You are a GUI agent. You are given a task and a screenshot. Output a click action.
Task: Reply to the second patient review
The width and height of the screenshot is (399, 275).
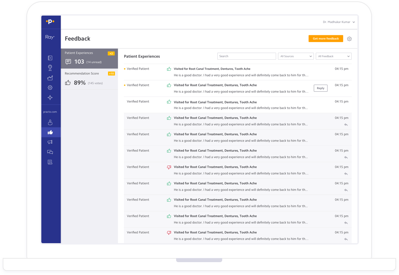[320, 88]
